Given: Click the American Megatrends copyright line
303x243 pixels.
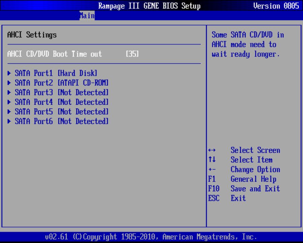Looking at the screenshot, I should (151, 237).
